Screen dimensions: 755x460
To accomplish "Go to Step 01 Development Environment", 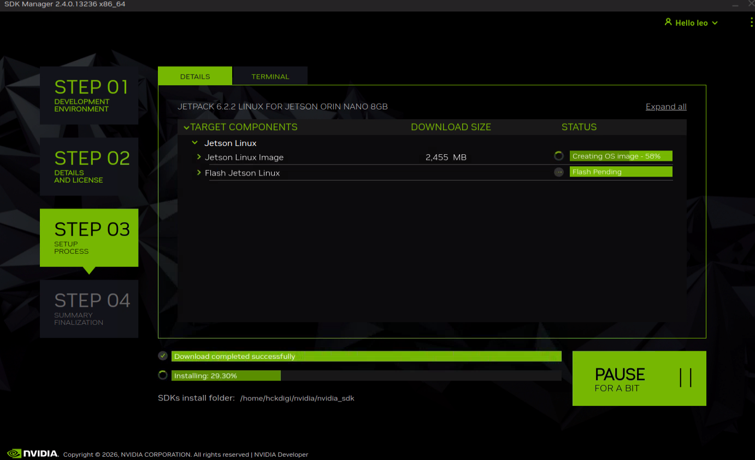I will (89, 96).
